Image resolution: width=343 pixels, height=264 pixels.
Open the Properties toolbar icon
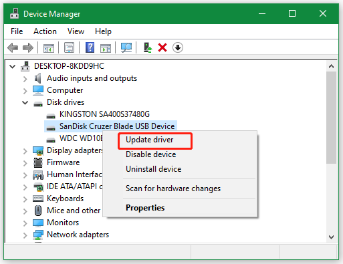click(70, 47)
